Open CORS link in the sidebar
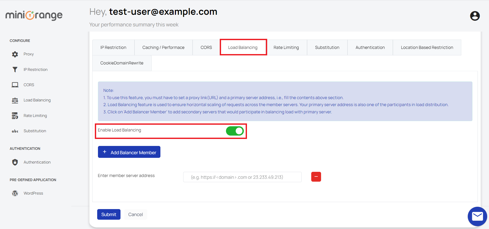Screen dimensions: 489x229 (x=29, y=85)
